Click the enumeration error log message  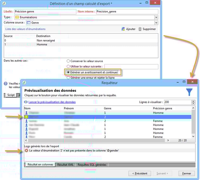74,150
